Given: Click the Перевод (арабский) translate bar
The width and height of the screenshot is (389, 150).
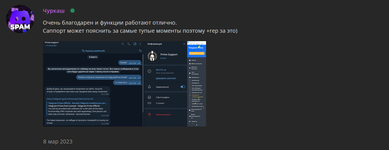Looking at the screenshot, I should tap(93, 51).
